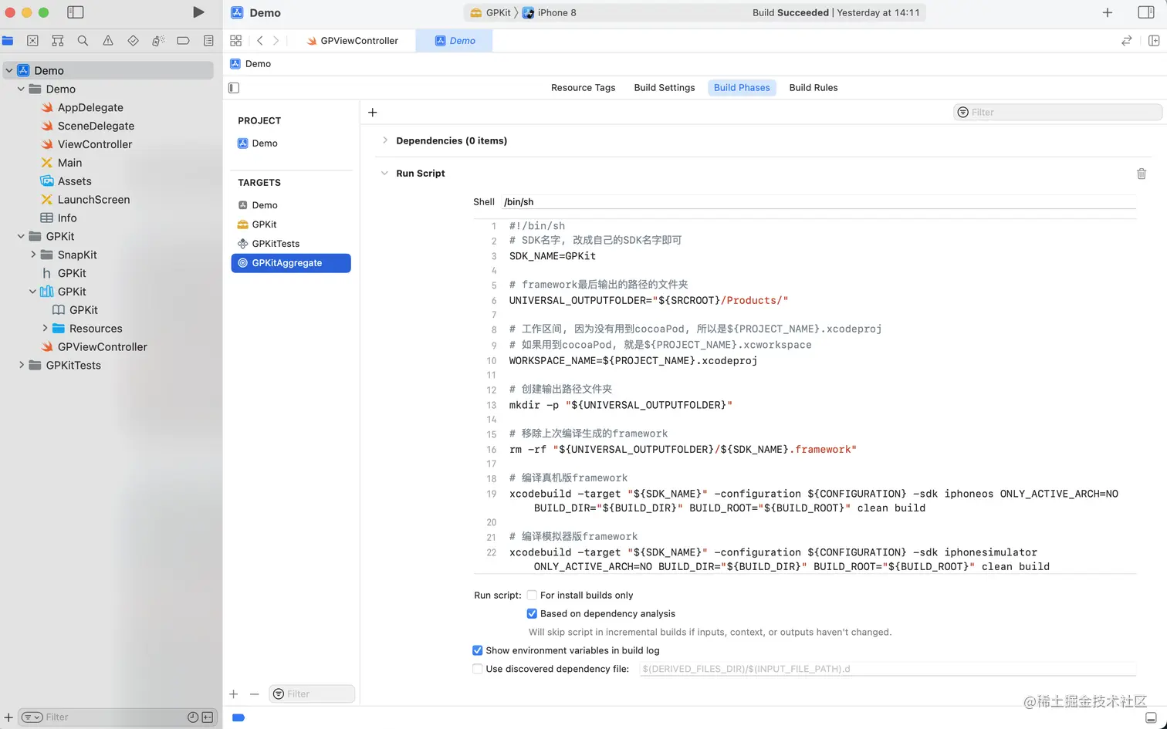Collapse the Demo folder group

pyautogui.click(x=21, y=89)
